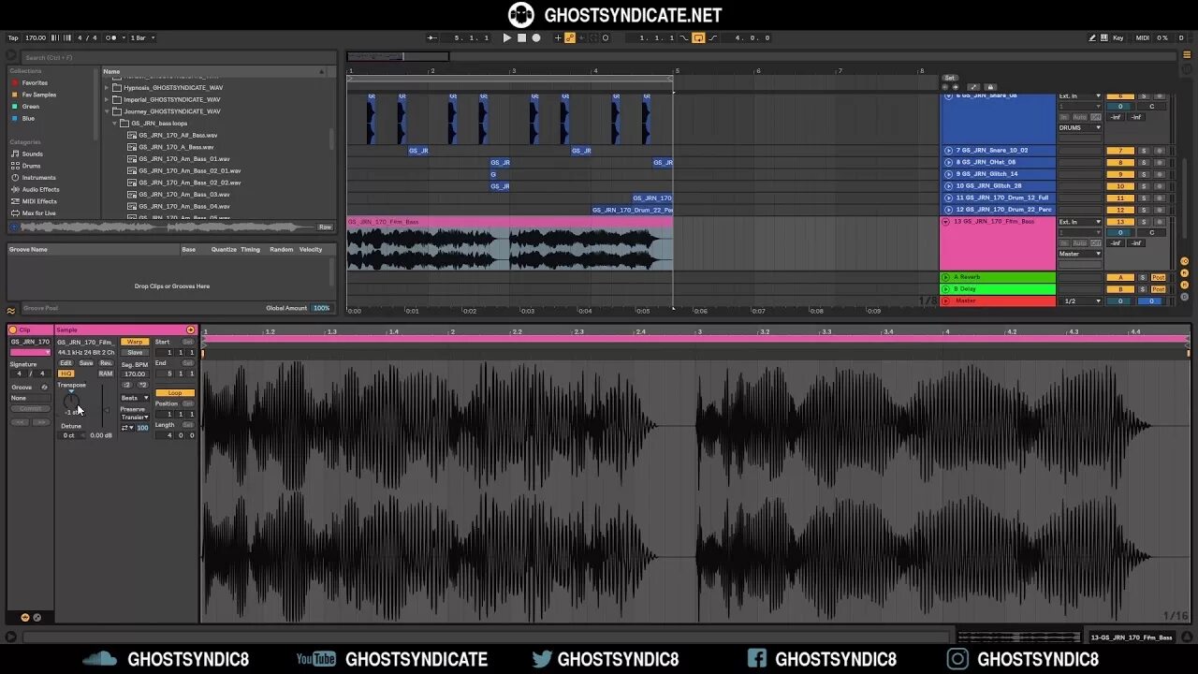
Task: Click the Key map mode button
Action: [1118, 37]
